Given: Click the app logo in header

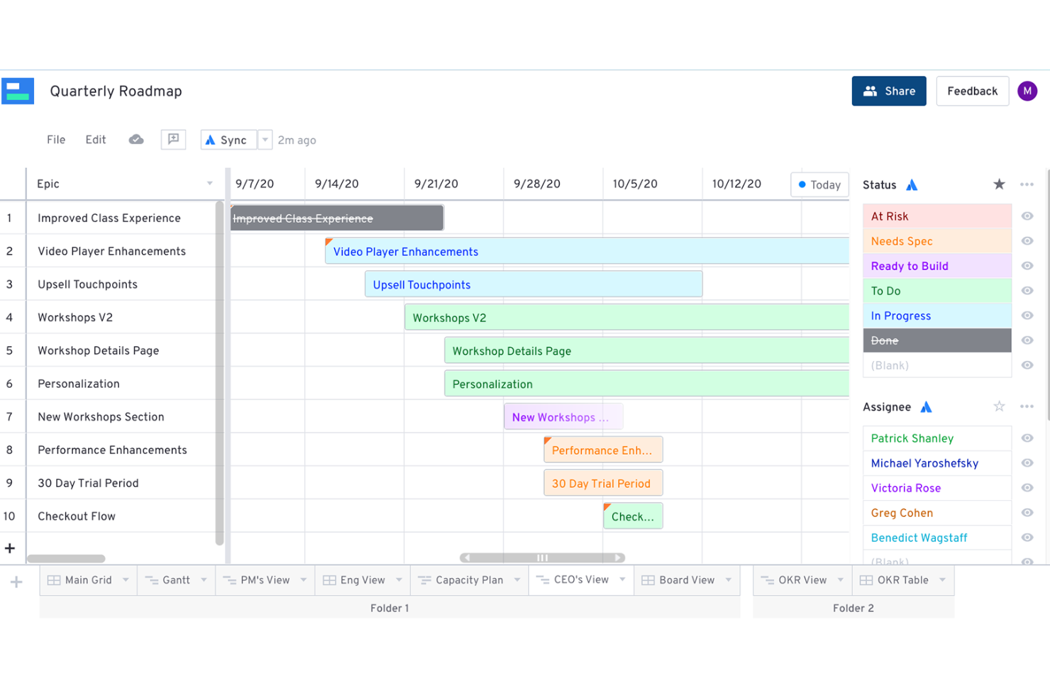Looking at the screenshot, I should point(18,91).
